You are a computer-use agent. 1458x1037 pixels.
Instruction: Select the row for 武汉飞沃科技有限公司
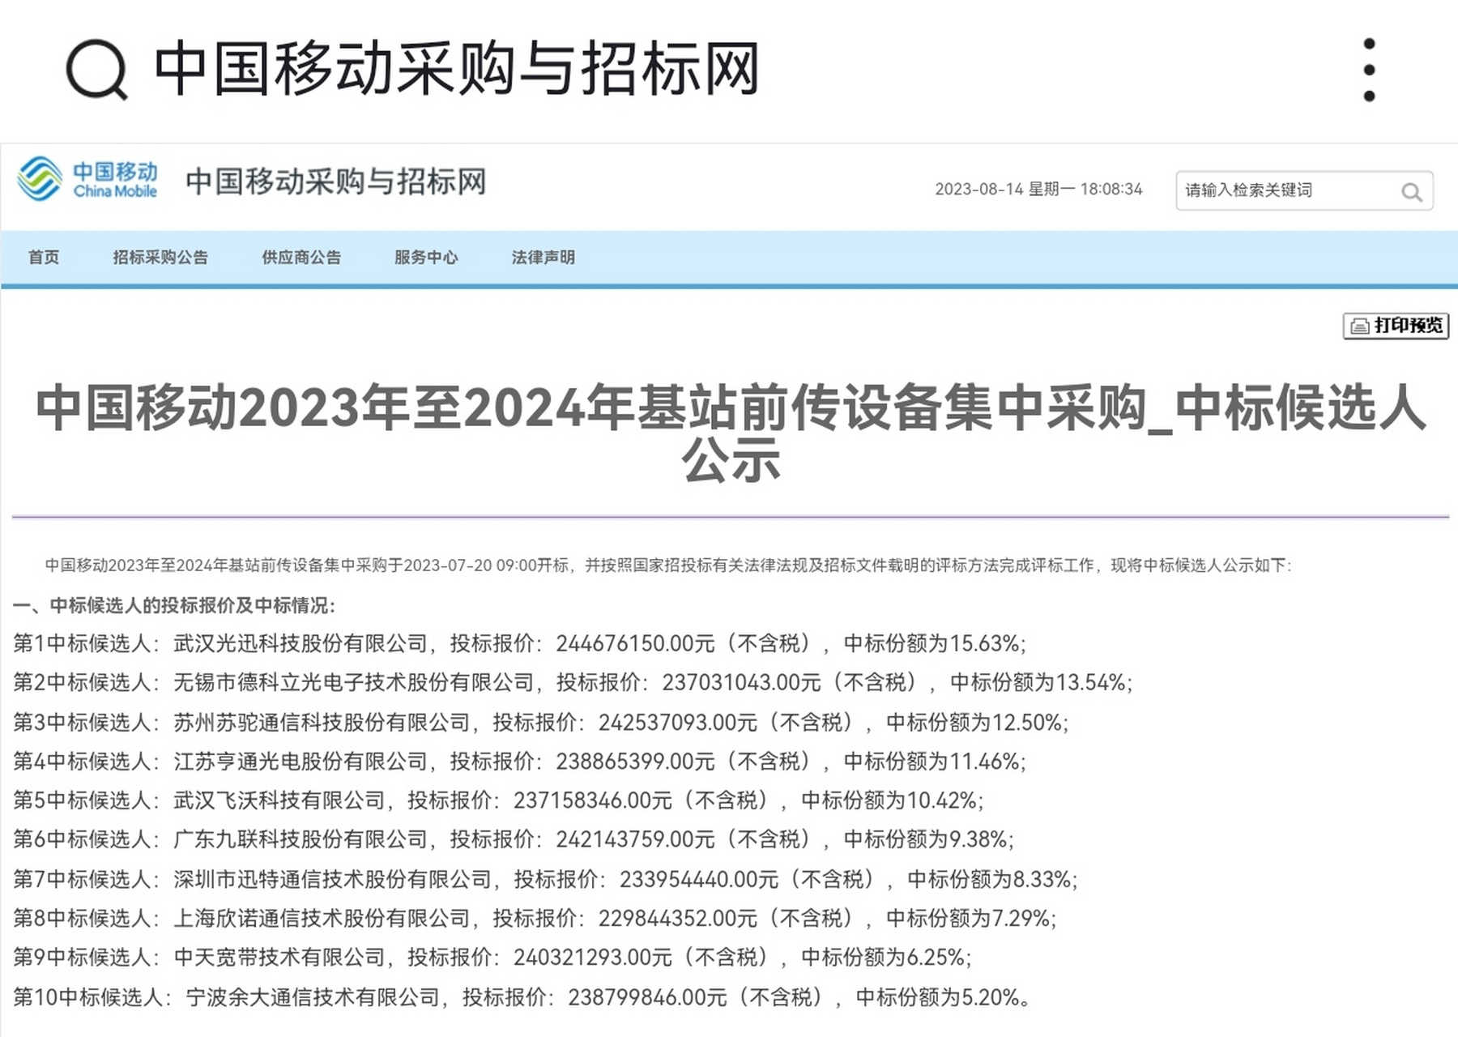point(498,800)
